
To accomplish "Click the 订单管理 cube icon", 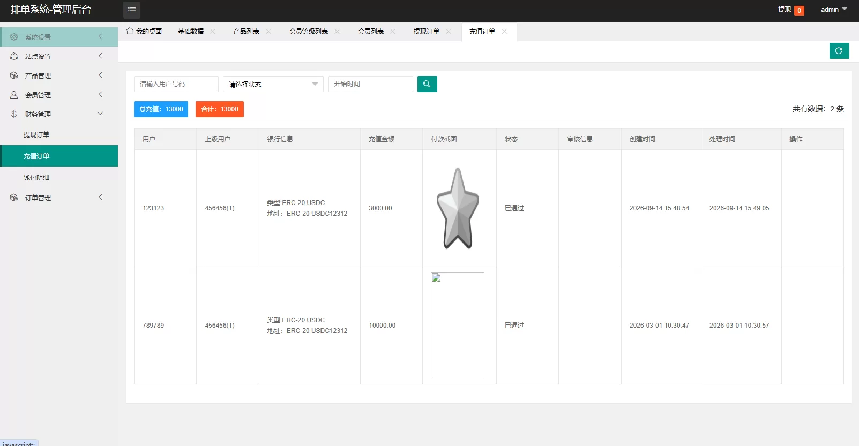I will tap(14, 198).
